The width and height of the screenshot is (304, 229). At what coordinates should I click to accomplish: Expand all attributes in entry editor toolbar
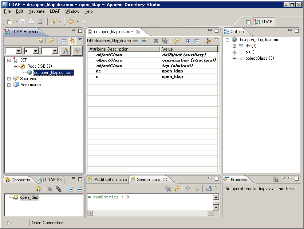coord(188,41)
